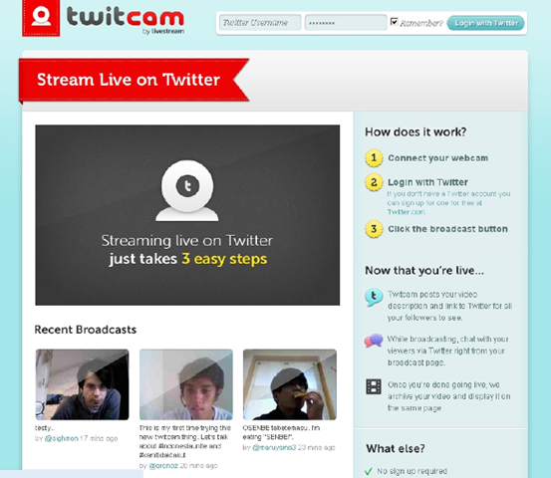
Task: Click 'Connect your webcam' step text
Action: [x=438, y=158]
